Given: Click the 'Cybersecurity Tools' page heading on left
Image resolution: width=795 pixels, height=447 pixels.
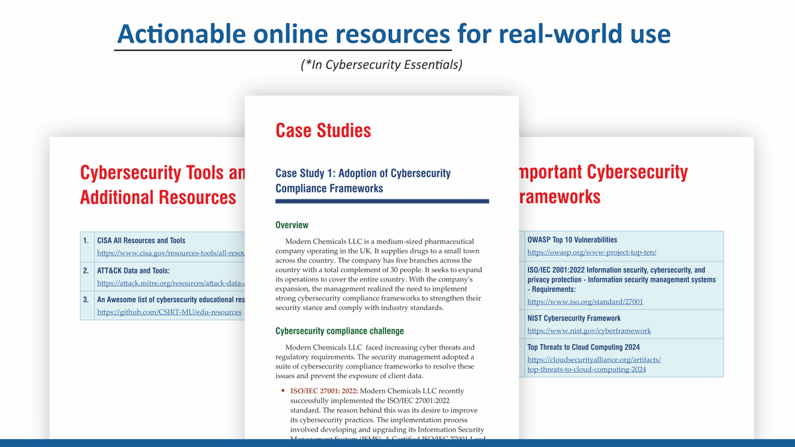Looking at the screenshot, I should click(162, 173).
